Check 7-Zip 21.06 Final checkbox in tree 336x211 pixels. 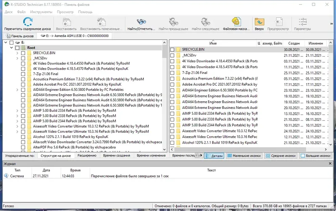tap(23, 74)
